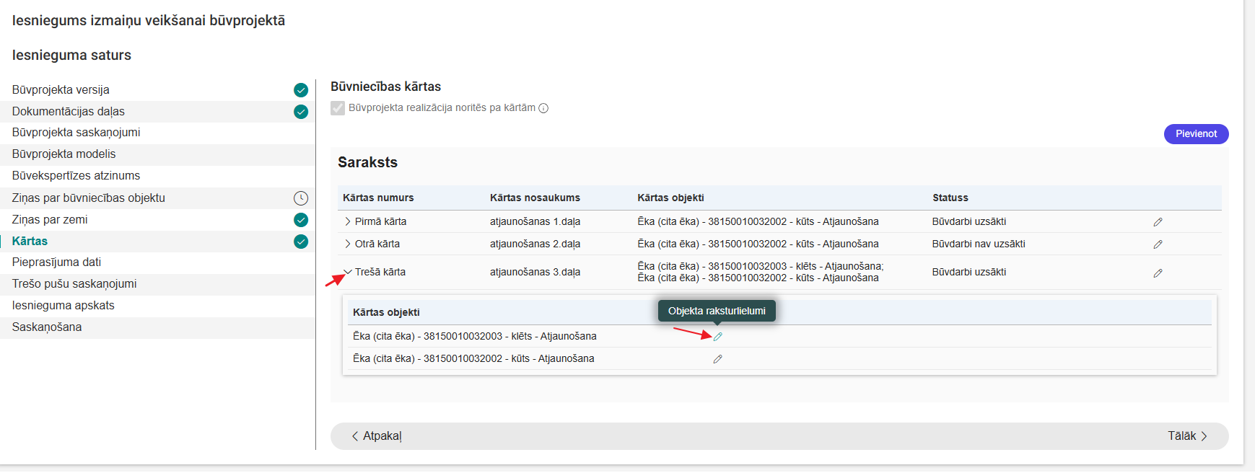Open object characteristics for kūts object
Screen dimensions: 1255x473
pos(717,359)
